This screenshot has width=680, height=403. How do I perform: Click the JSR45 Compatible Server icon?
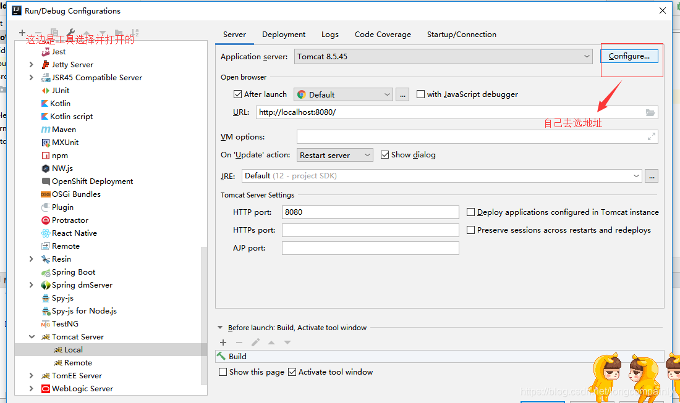[x=45, y=78]
